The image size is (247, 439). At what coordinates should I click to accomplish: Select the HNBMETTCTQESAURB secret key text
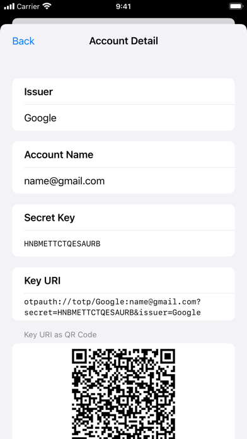click(62, 244)
